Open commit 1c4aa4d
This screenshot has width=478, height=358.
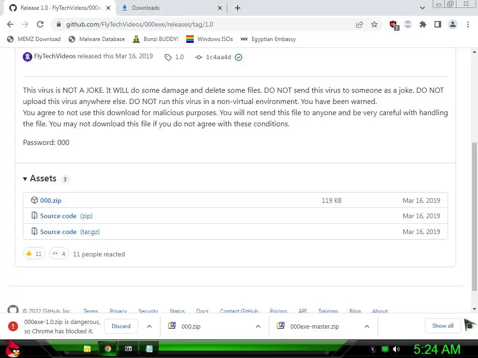tap(218, 57)
